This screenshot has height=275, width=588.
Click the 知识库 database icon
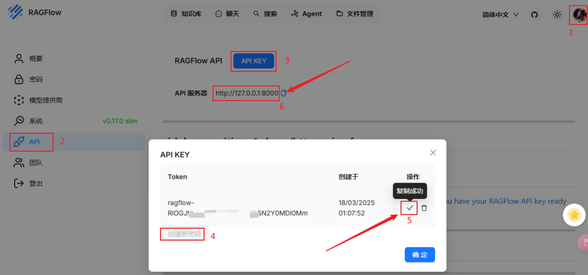pyautogui.click(x=174, y=14)
